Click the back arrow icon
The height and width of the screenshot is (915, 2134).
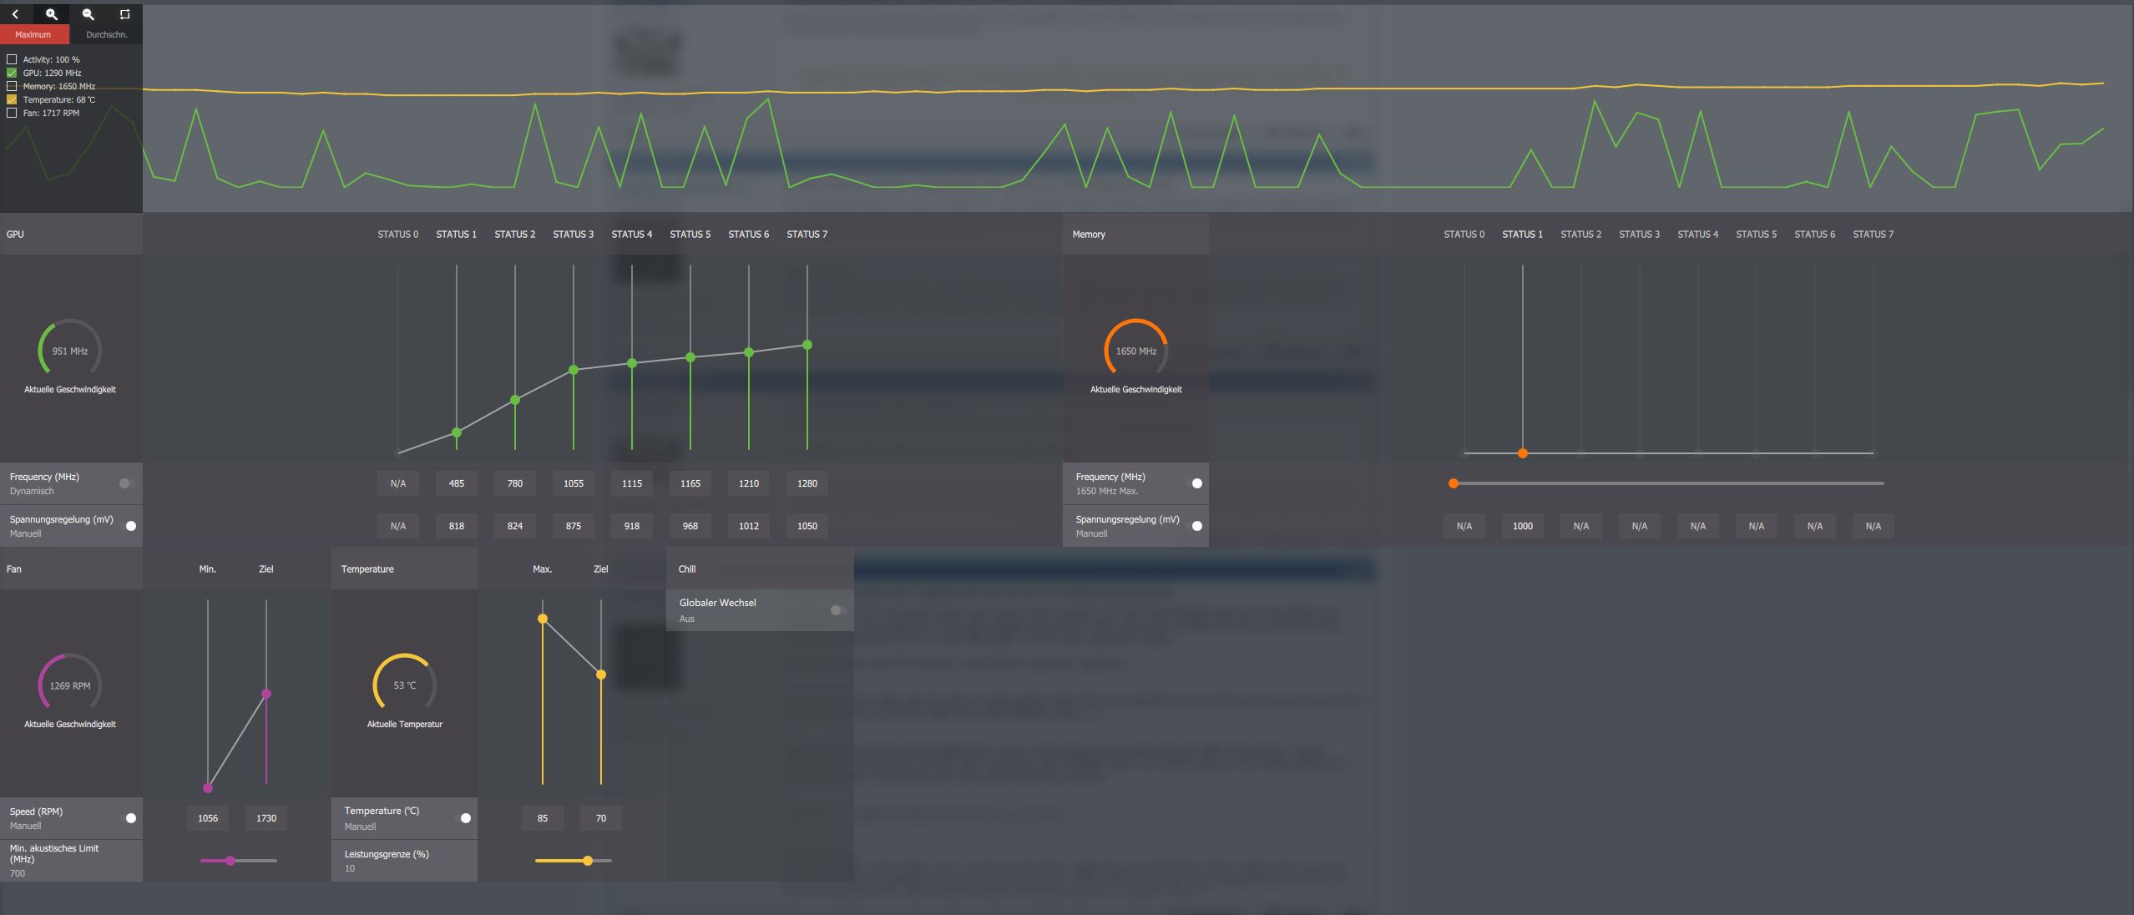click(x=15, y=14)
